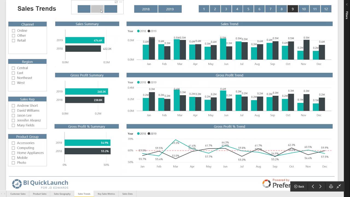This screenshot has width=350, height=197.
Task: Click the grey middle slicer tile
Action: (x=97, y=9)
